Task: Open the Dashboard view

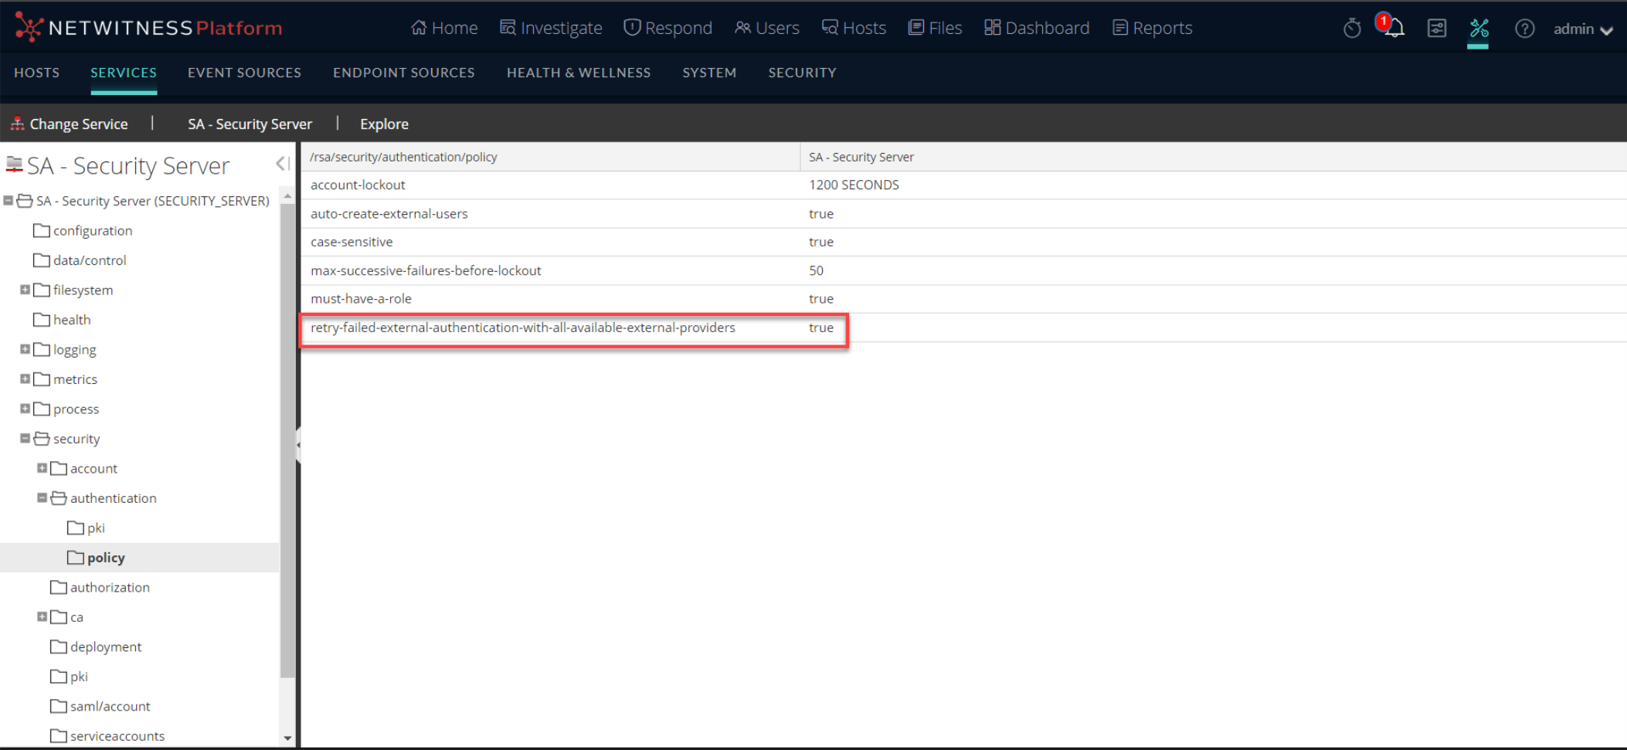Action: point(1036,27)
